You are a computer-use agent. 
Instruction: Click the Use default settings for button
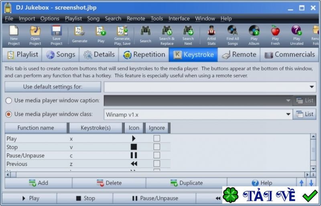(53, 87)
